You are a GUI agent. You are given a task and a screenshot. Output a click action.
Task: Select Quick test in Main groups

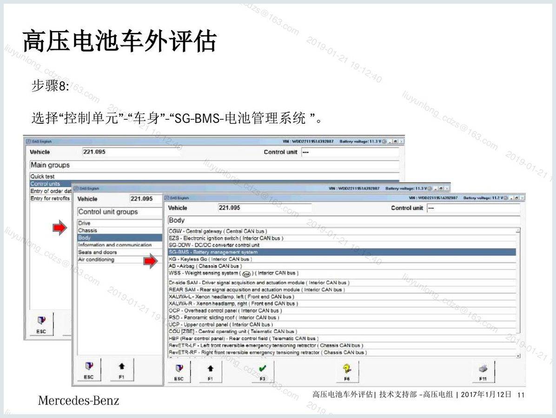[215, 176]
